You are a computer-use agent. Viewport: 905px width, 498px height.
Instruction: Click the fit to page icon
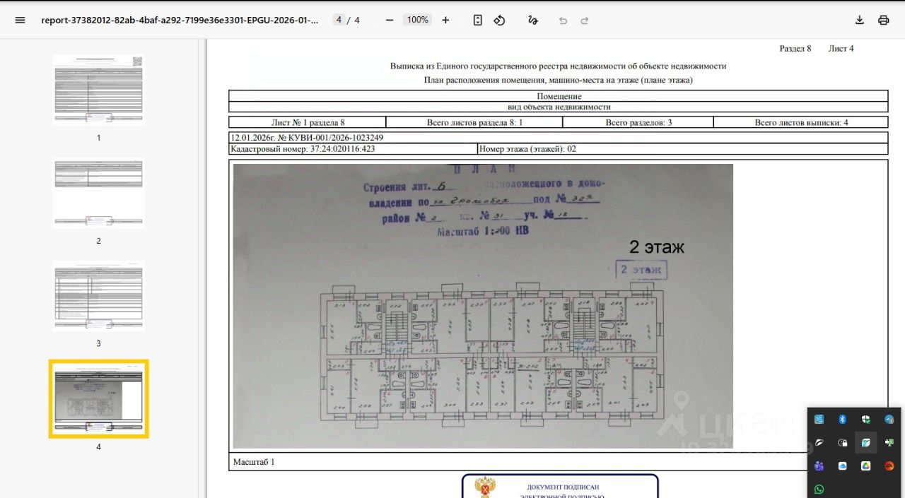(478, 20)
